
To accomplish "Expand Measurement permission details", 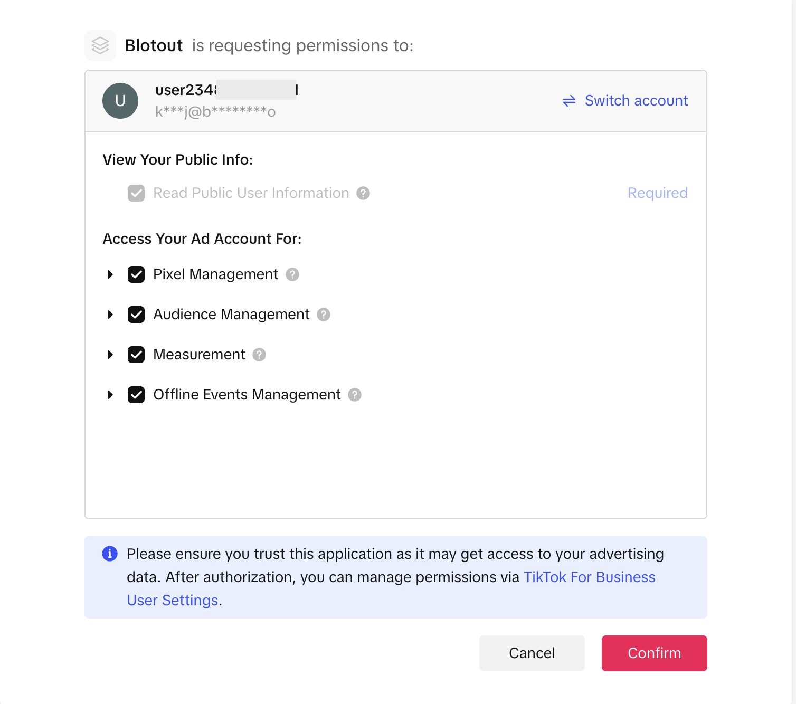I will click(110, 355).
